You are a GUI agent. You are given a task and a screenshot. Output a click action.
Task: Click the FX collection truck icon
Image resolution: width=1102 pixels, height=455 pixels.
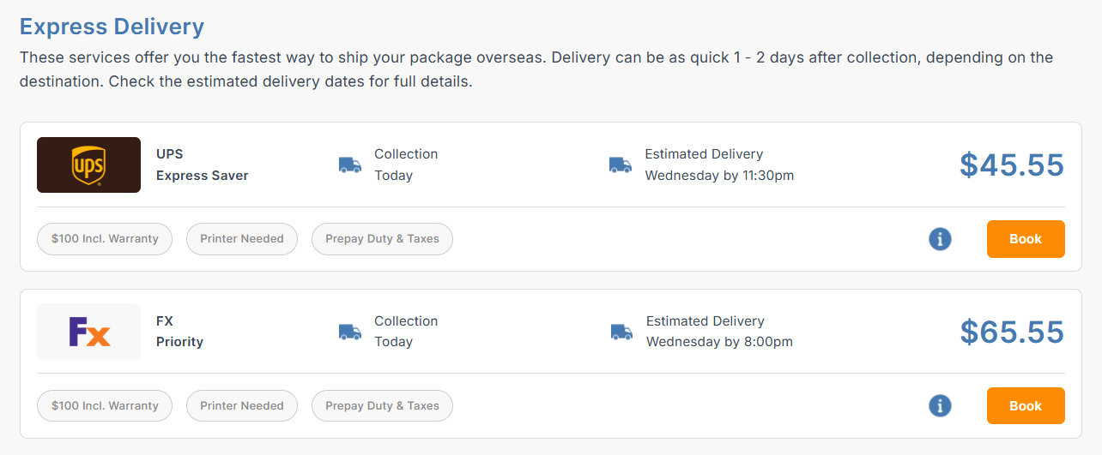click(x=349, y=332)
